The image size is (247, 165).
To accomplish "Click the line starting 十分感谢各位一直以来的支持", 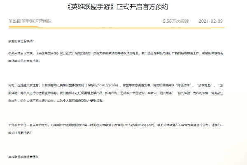I will (116, 125).
